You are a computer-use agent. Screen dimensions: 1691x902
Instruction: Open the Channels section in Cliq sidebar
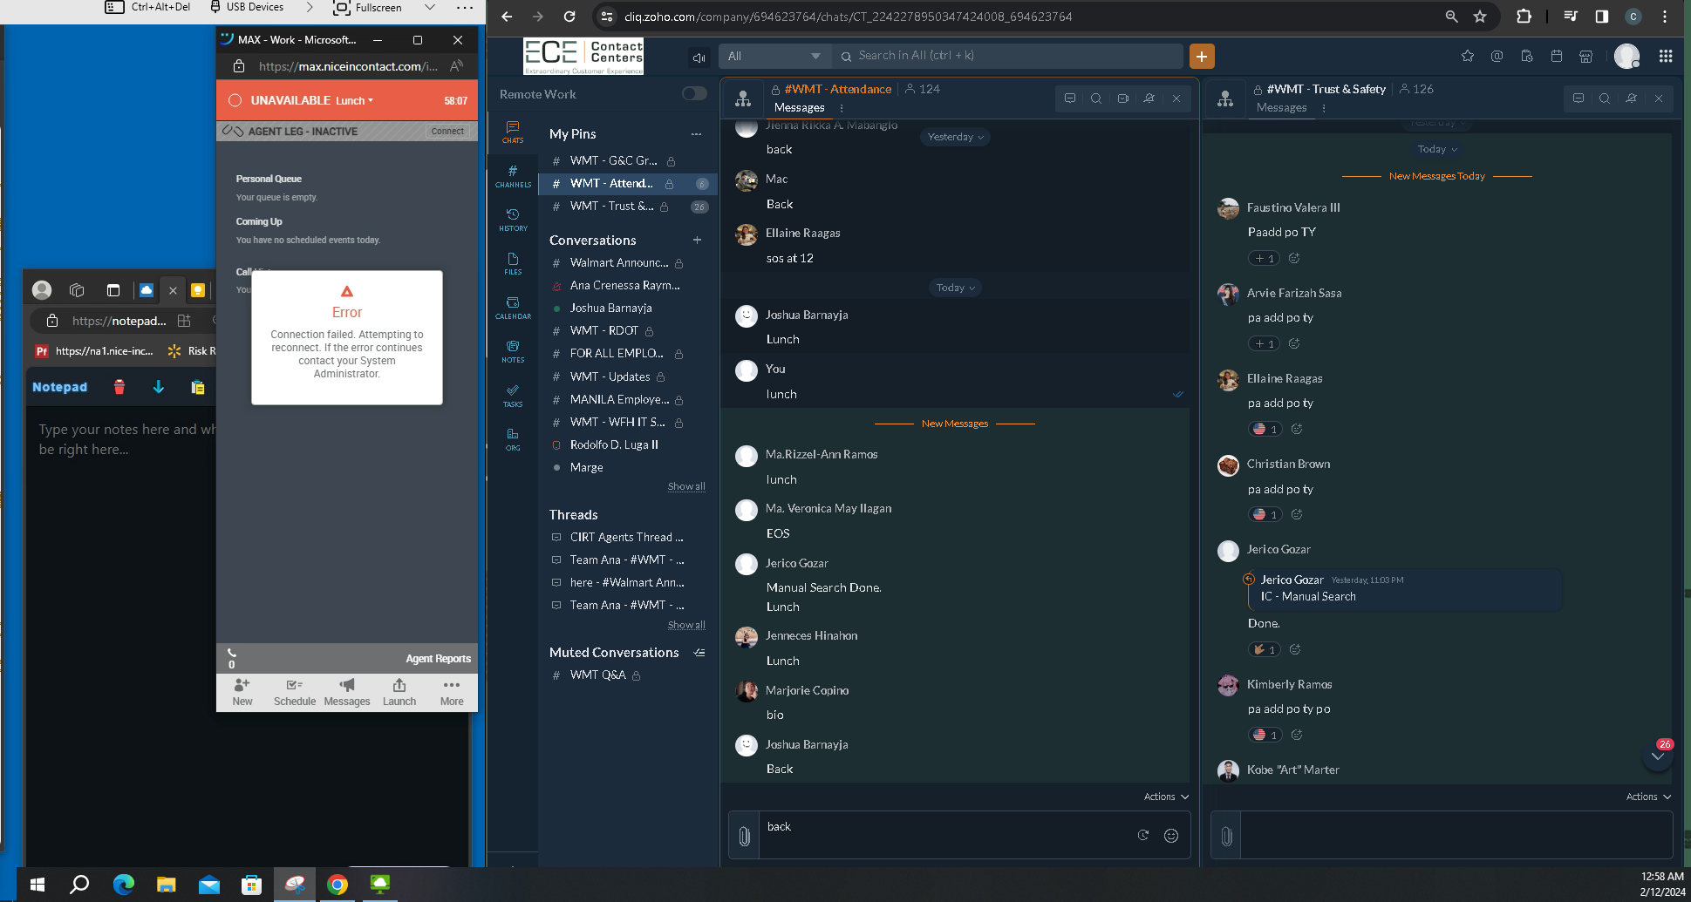(x=513, y=176)
